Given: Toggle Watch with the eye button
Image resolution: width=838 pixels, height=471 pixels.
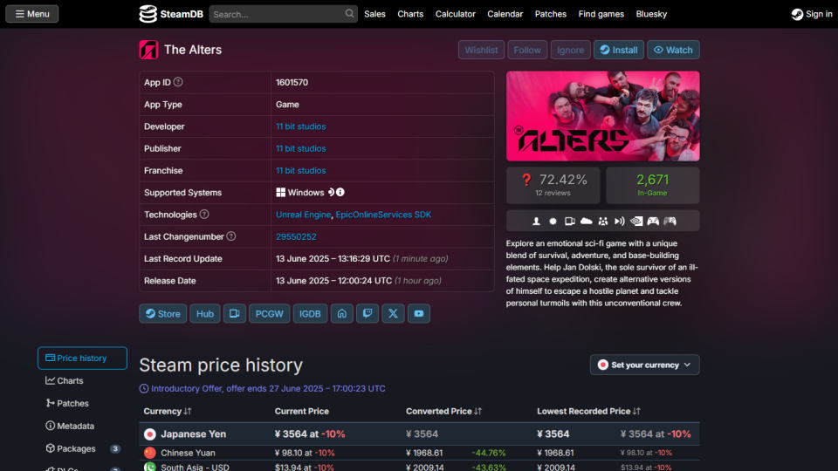Looking at the screenshot, I should tap(673, 50).
